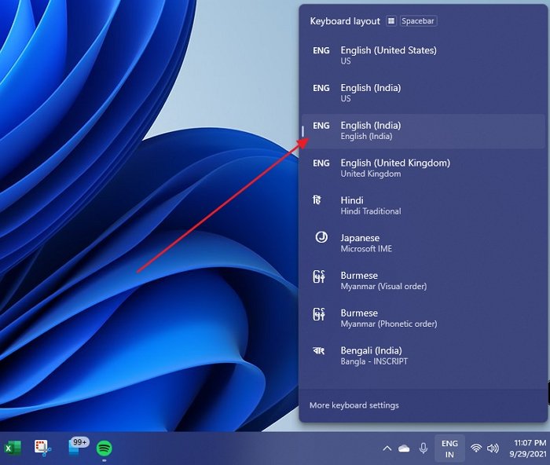
Task: Select Burmese Myanmar (Visual order) layout
Action: point(423,280)
